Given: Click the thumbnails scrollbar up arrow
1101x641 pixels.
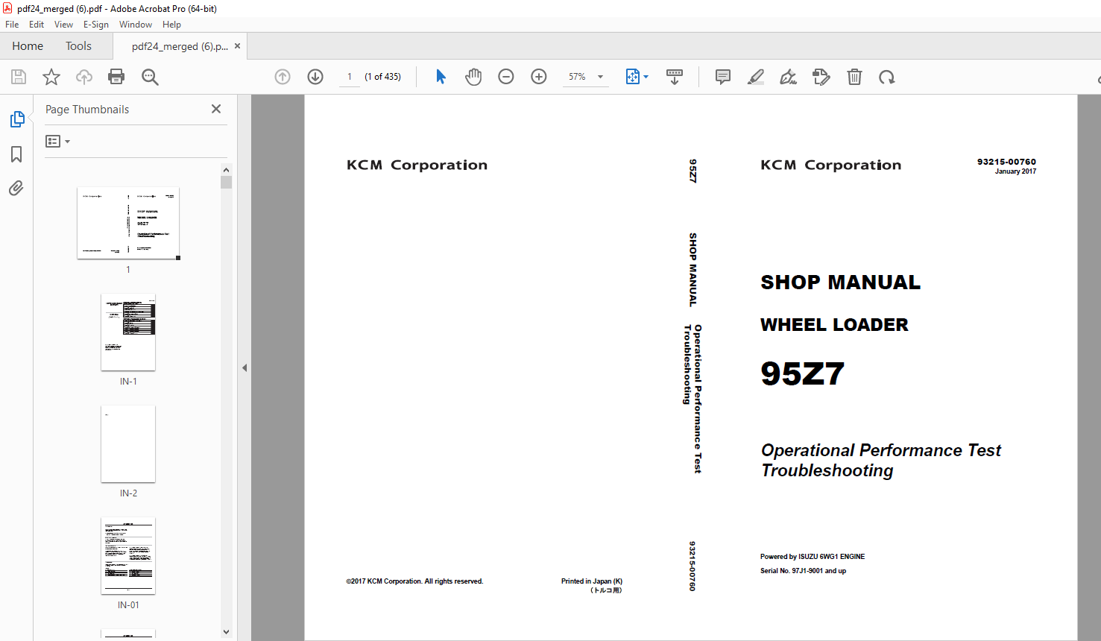Looking at the screenshot, I should (x=227, y=169).
